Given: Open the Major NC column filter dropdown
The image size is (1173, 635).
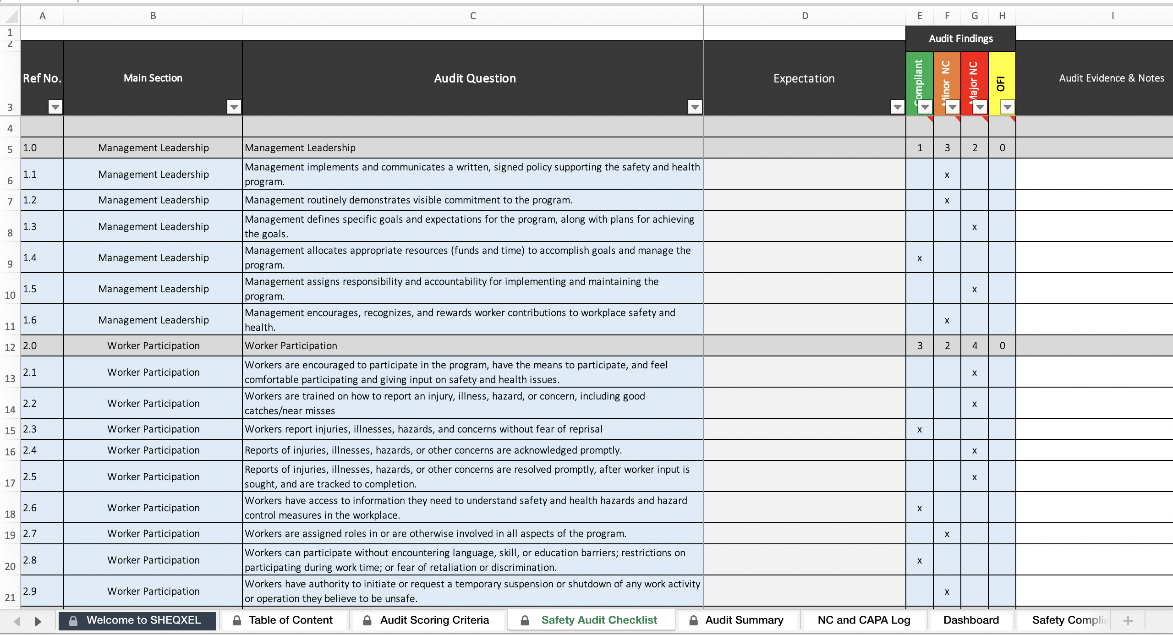Looking at the screenshot, I should pyautogui.click(x=980, y=107).
